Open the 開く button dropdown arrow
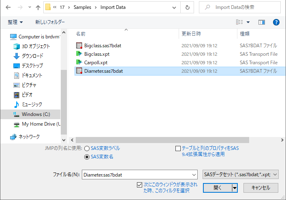Image resolution: width=286 pixels, height=200 pixels. pyautogui.click(x=235, y=188)
